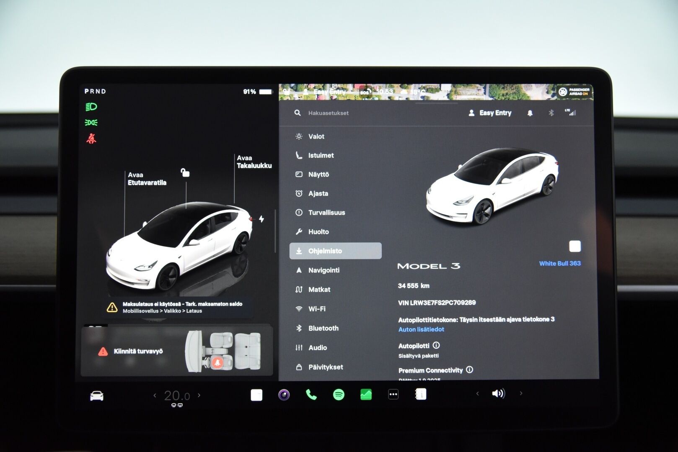This screenshot has height=452, width=678.
Task: Tap the low beam headlight indicator icon
Action: (x=91, y=107)
